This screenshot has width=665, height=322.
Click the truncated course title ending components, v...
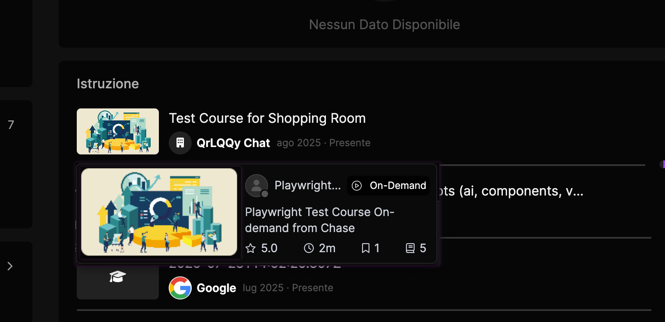(511, 191)
